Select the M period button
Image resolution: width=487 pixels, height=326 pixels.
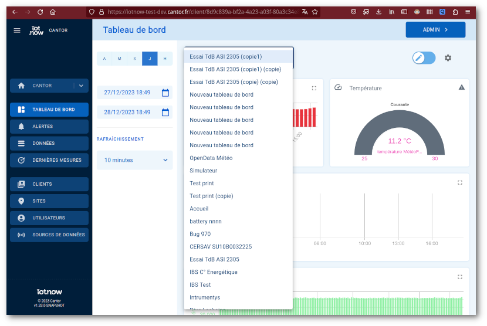120,59
